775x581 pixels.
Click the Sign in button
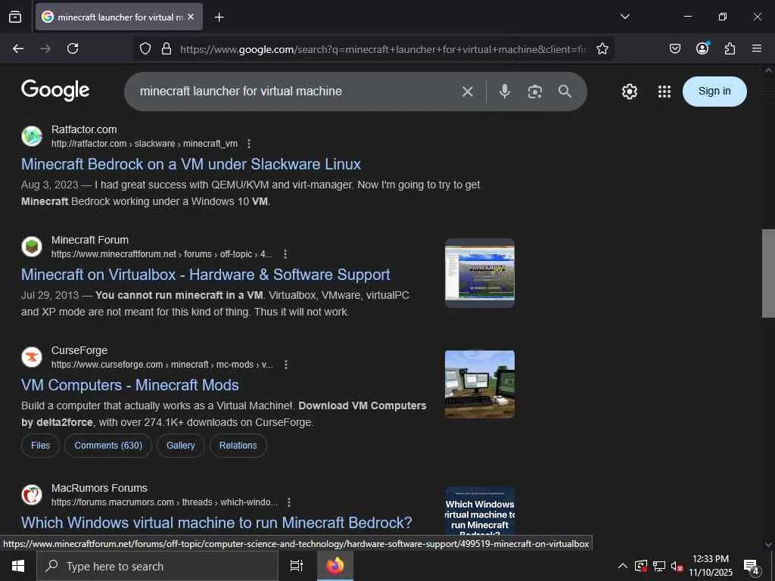pos(714,92)
